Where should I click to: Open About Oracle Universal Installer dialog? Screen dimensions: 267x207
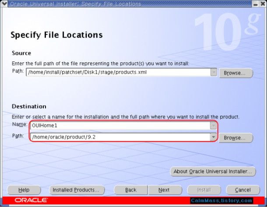pos(213,171)
